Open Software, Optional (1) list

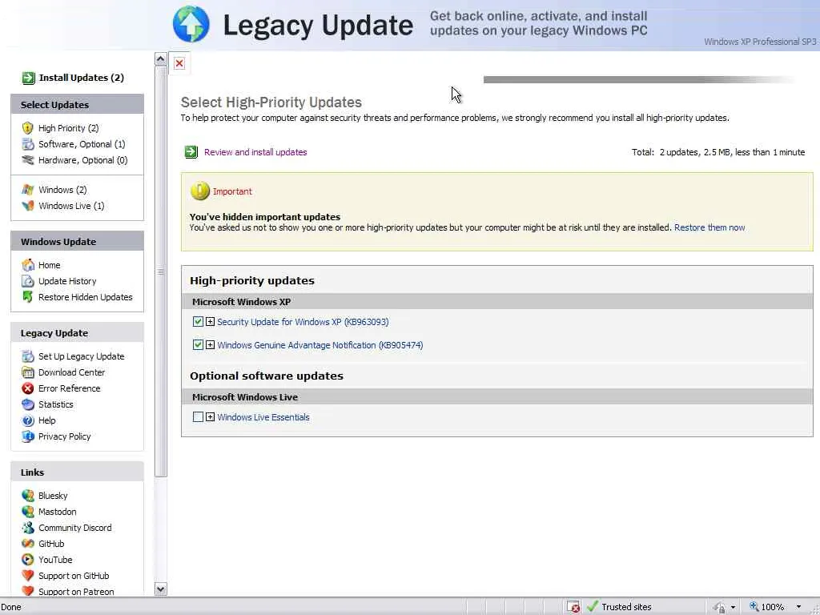coord(82,144)
